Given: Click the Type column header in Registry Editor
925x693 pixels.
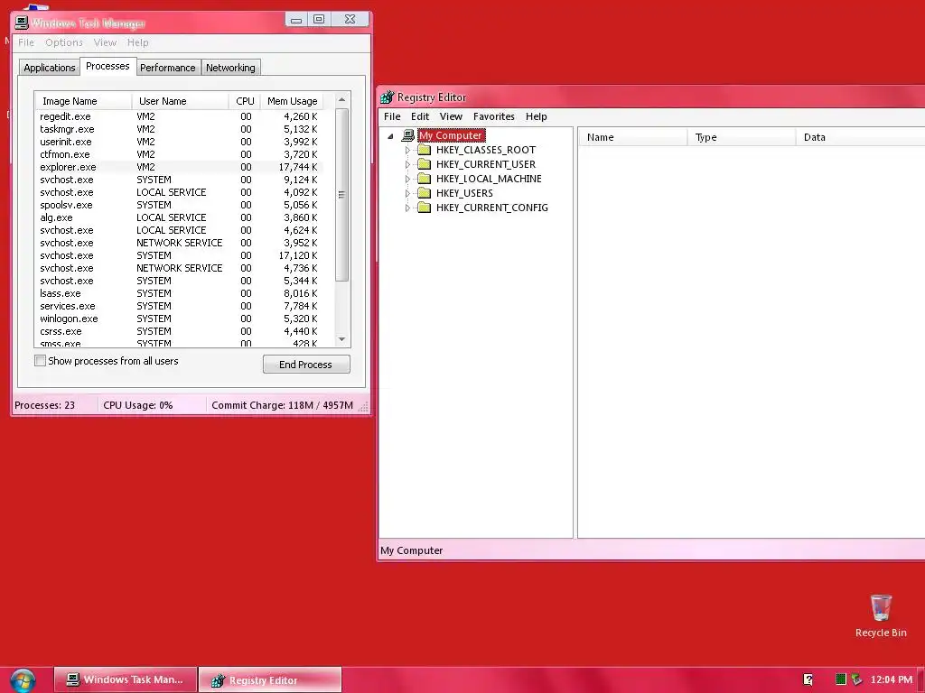Looking at the screenshot, I should tap(741, 137).
